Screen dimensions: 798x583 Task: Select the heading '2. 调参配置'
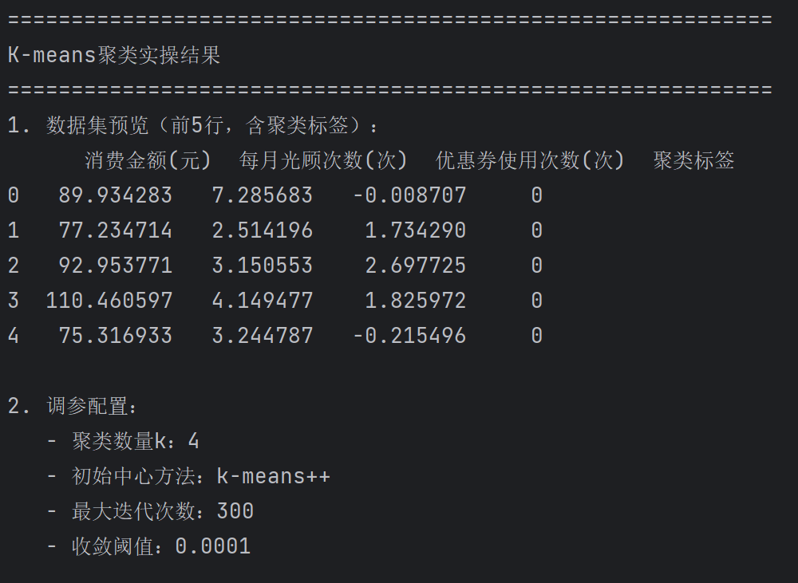pyautogui.click(x=73, y=406)
